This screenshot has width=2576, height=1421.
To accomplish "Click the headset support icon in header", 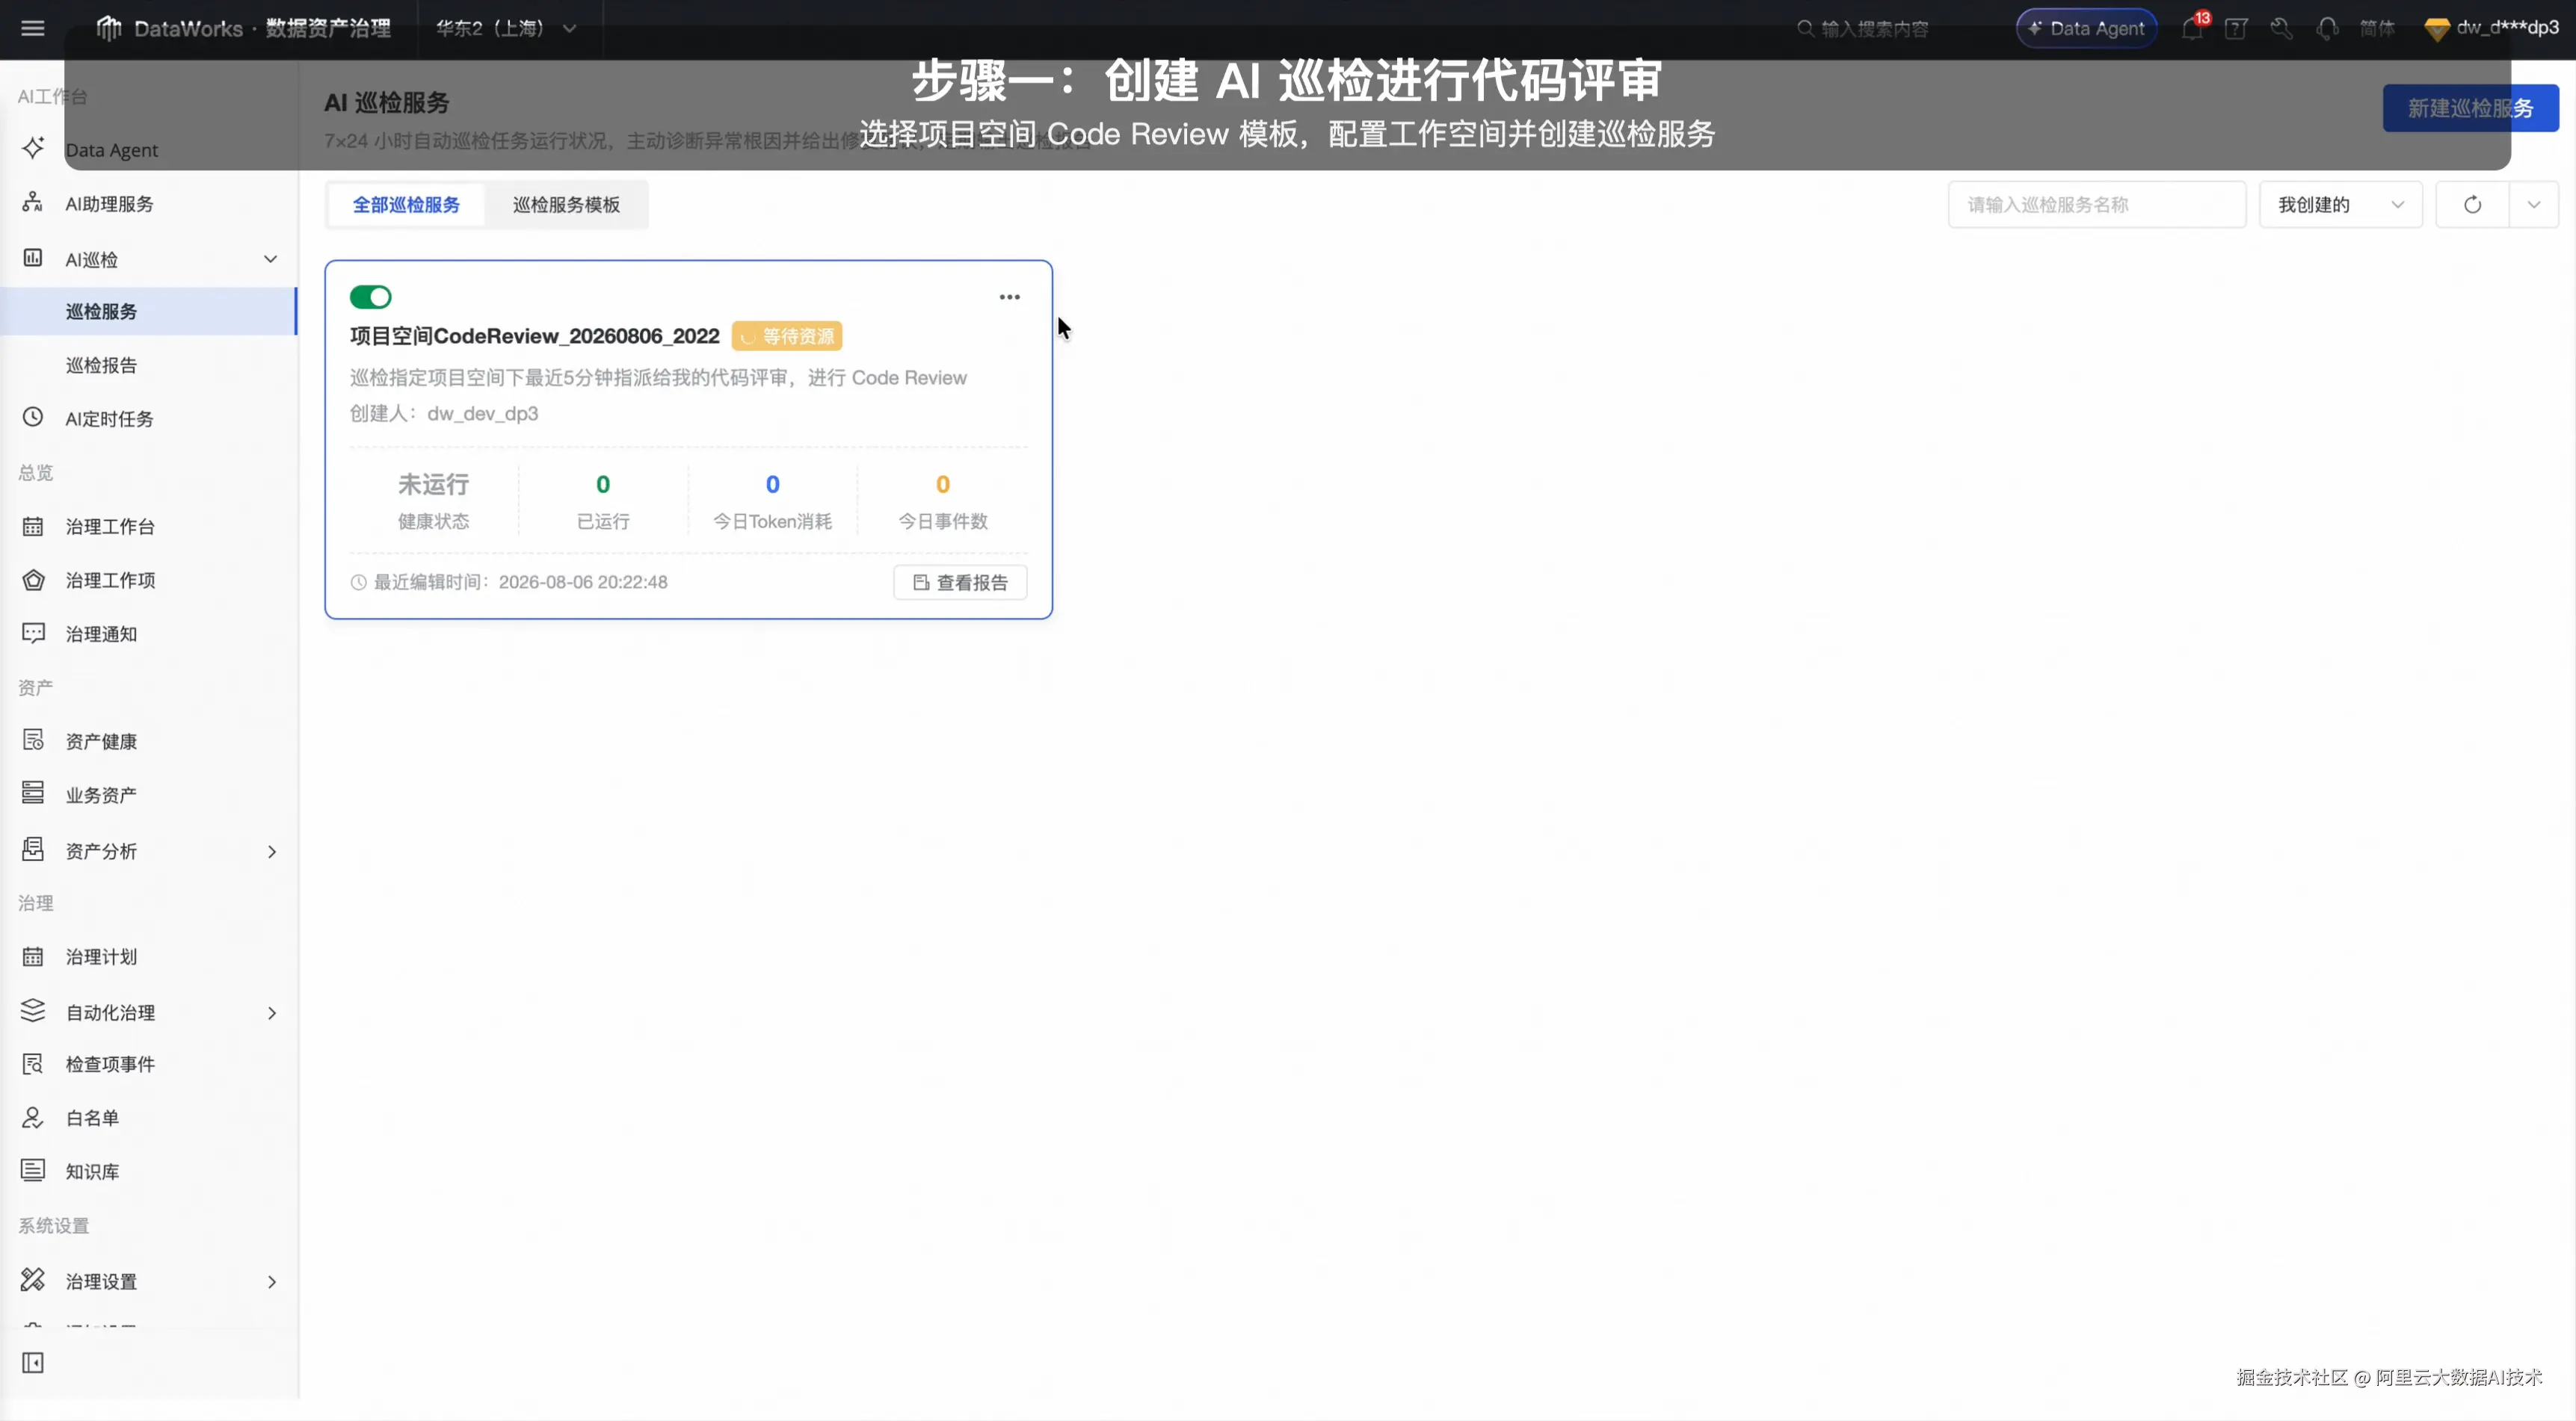I will [x=2327, y=28].
